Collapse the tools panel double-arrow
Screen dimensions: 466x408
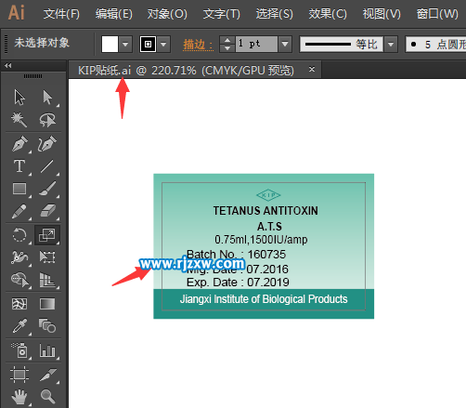8,65
